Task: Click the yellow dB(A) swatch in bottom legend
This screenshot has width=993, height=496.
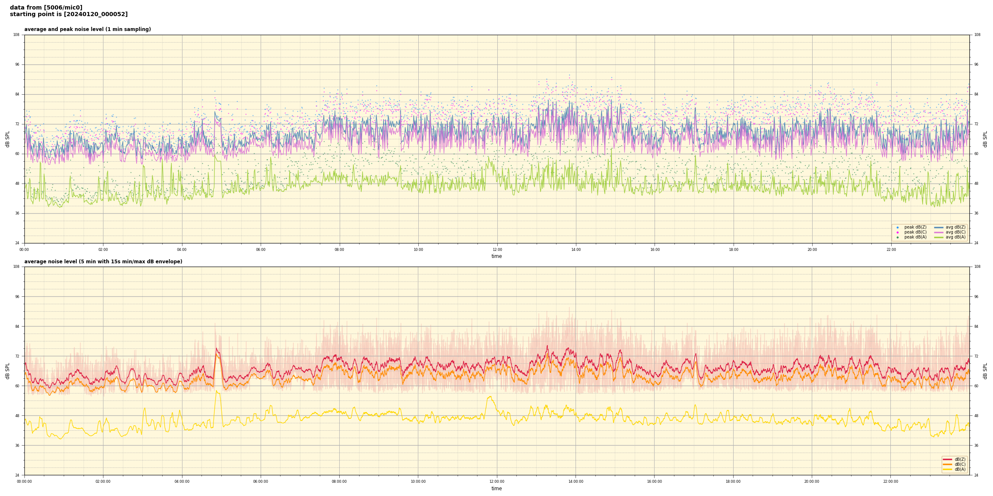Action: (947, 469)
